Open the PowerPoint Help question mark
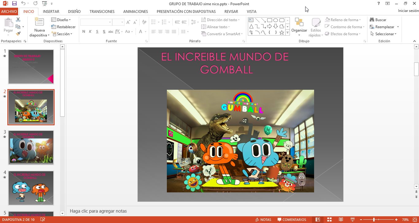Screen dimensions: 419x223 point(379,4)
